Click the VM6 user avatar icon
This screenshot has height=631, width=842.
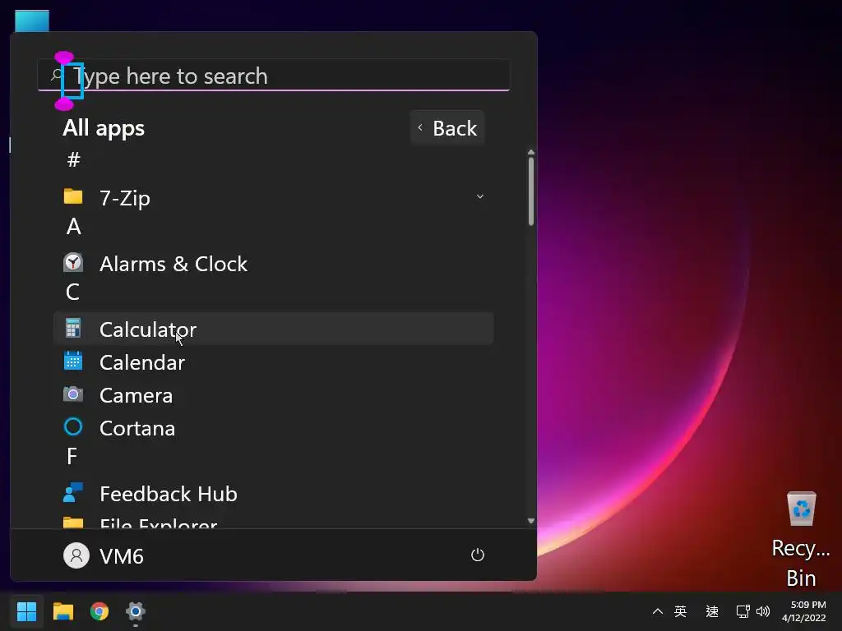click(x=76, y=555)
